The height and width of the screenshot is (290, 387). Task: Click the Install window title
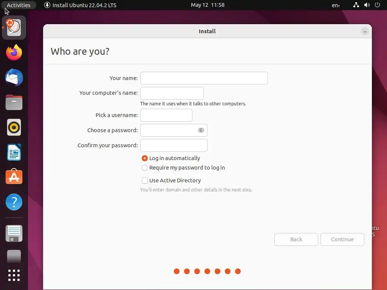207,31
